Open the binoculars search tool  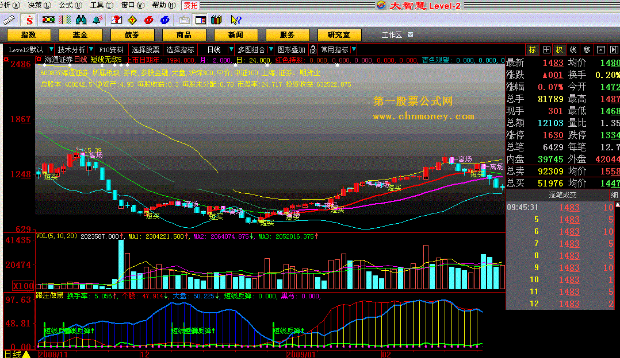(x=81, y=20)
